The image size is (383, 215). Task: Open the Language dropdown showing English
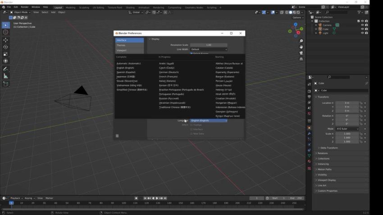tap(209, 121)
